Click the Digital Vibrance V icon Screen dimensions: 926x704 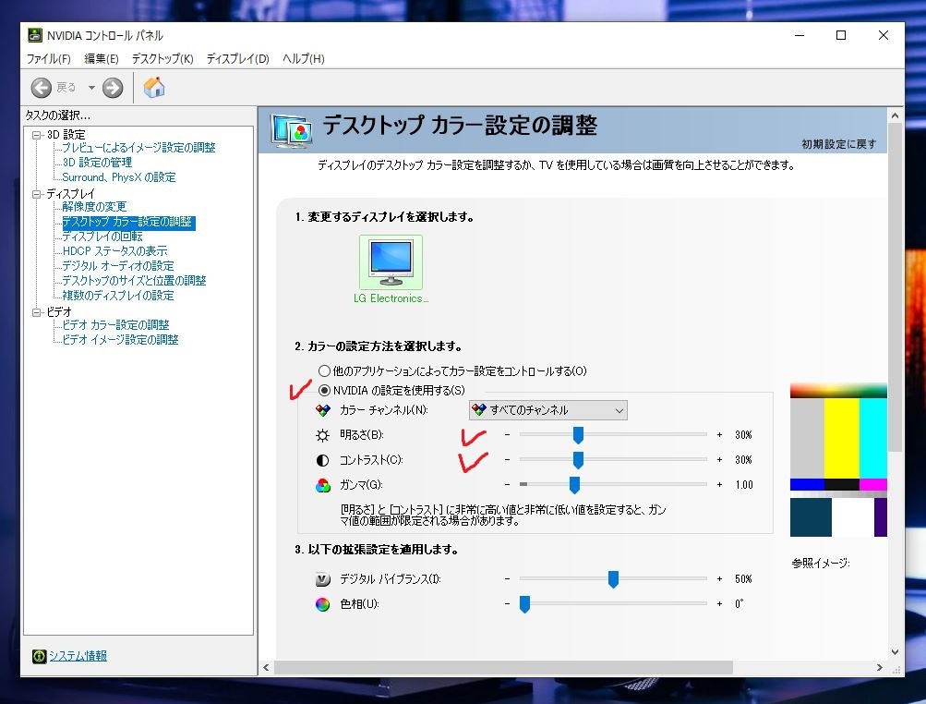pyautogui.click(x=322, y=579)
